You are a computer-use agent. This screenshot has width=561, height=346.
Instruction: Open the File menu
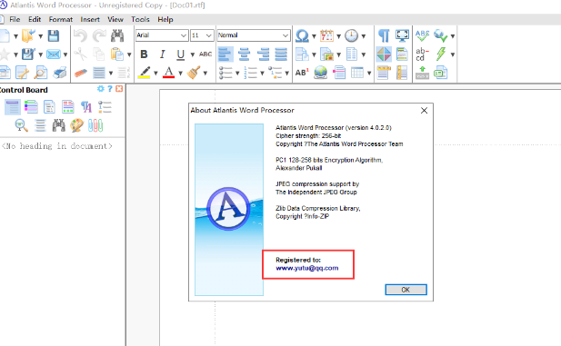(15, 19)
